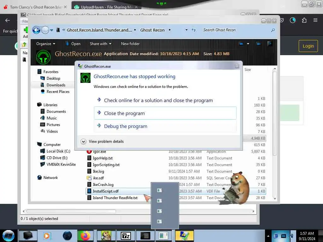The height and width of the screenshot is (242, 323).
Task: Click the address bar refresh icon
Action: pos(194,30)
